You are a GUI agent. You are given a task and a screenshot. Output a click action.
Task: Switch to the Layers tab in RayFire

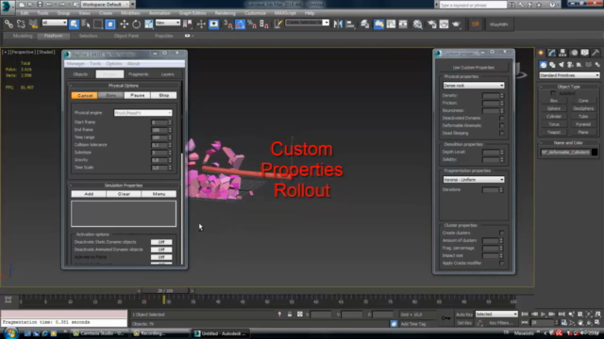[x=168, y=74]
